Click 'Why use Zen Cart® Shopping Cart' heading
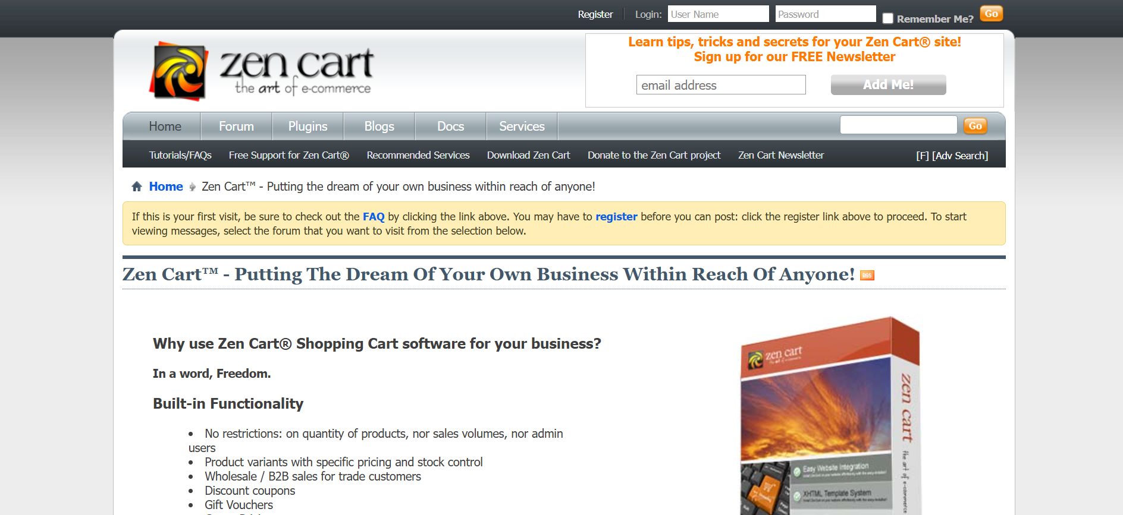This screenshot has width=1123, height=515. (x=377, y=344)
